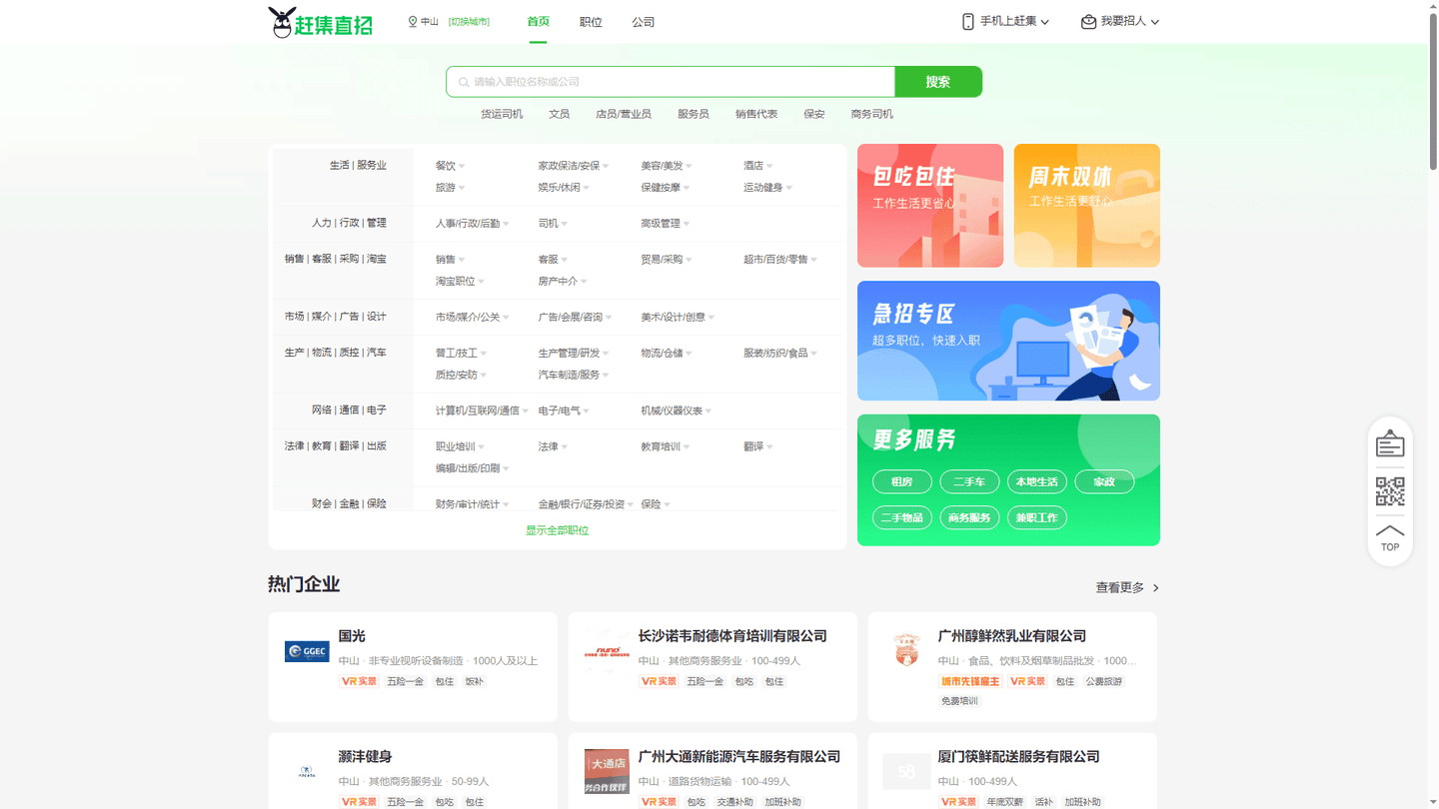Open the 厦门筷鲜配送服务有限公司 company name
The height and width of the screenshot is (809, 1439).
click(1019, 757)
